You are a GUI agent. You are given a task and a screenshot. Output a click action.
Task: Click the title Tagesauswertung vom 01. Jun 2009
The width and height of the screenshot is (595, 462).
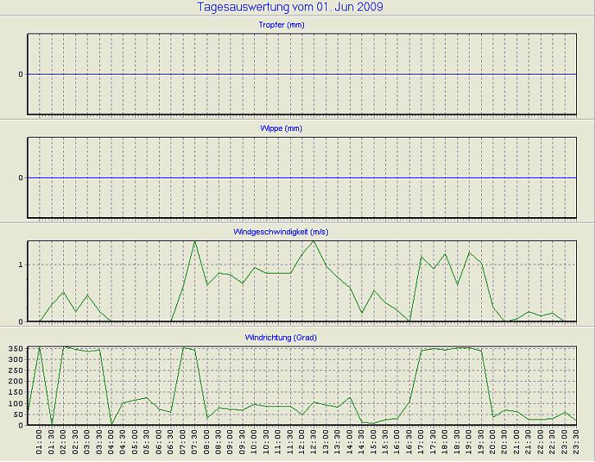(291, 7)
